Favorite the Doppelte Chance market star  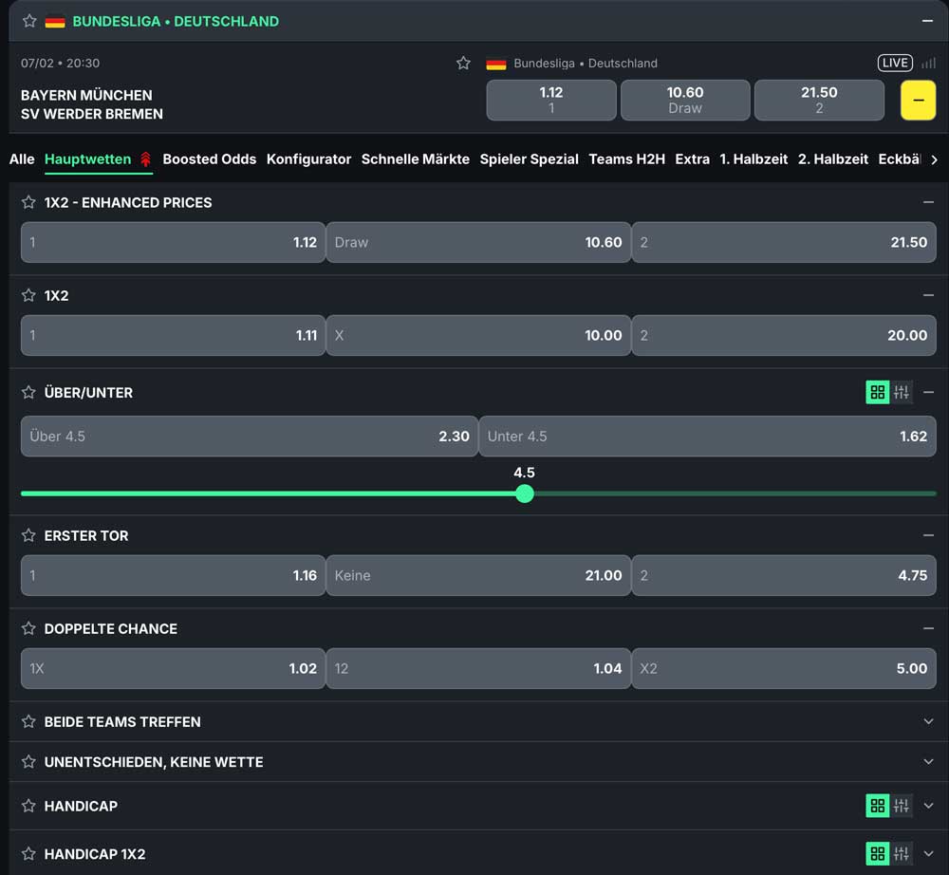28,629
